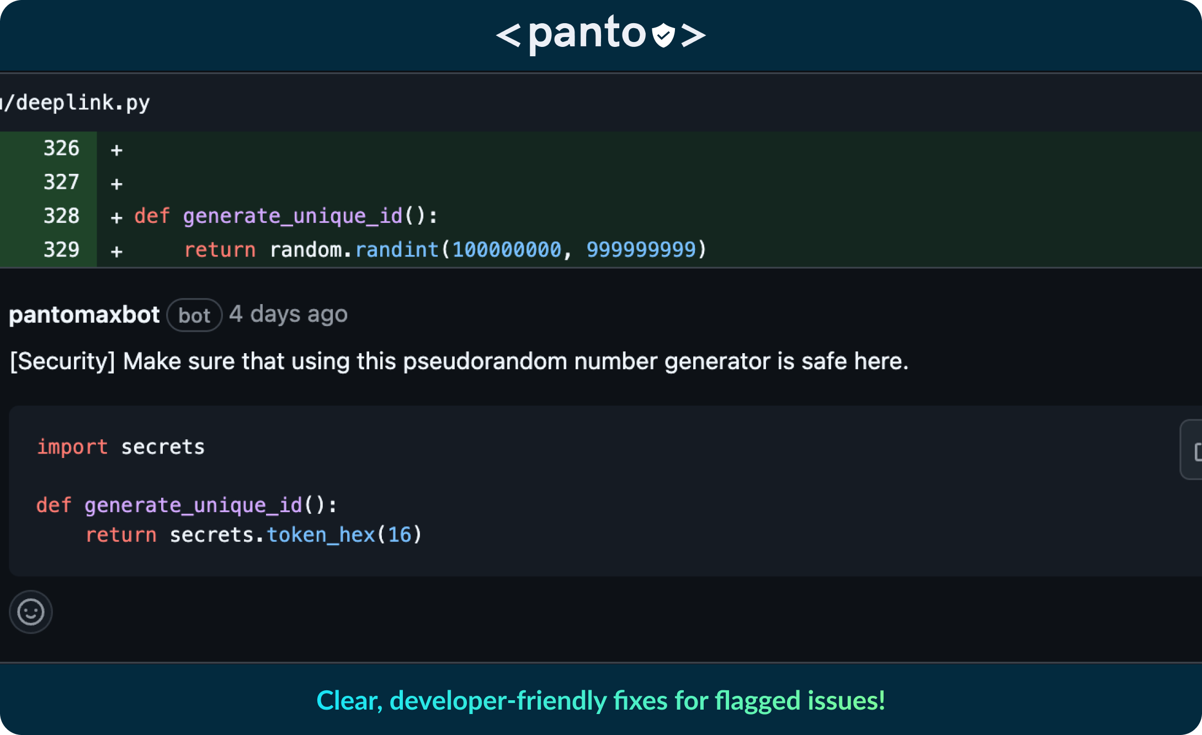Click the add reaction smiley icon
Image resolution: width=1202 pixels, height=735 pixels.
coord(31,612)
